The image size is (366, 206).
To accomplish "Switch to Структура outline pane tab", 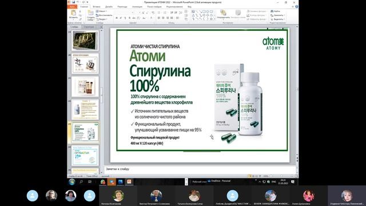I will pos(89,27).
